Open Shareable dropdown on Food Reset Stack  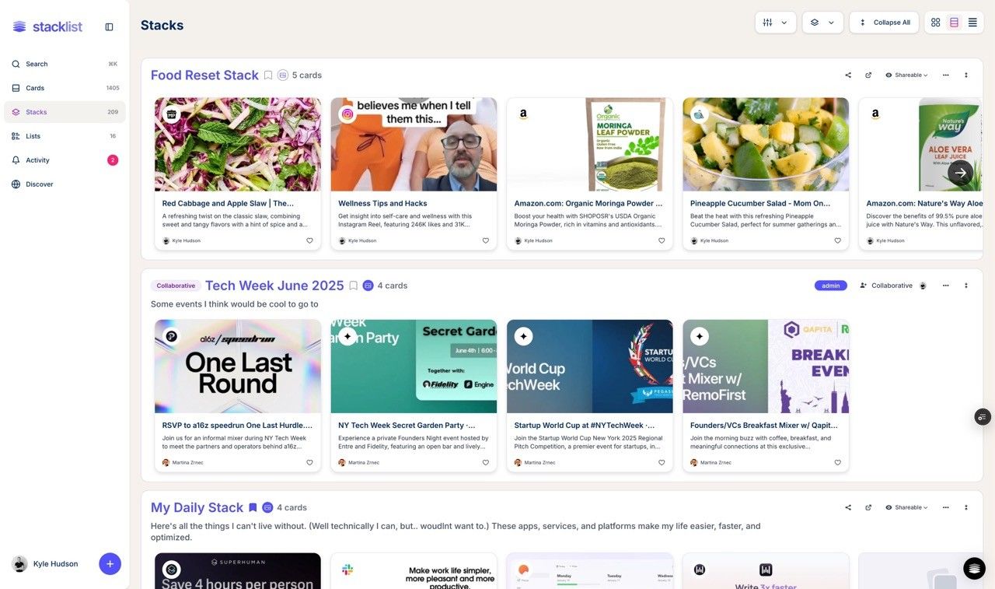906,75
